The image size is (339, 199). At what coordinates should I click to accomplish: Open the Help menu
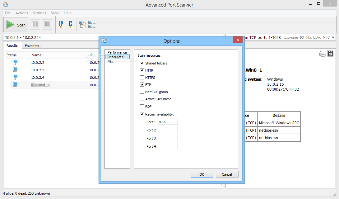67,13
